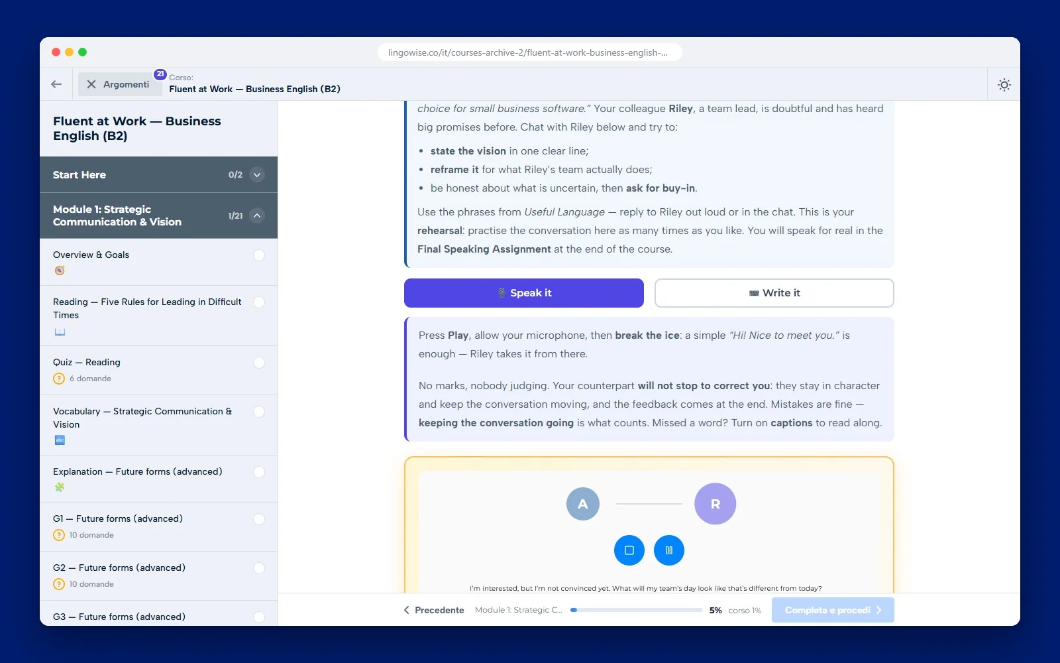Switch to the Write it tab
The image size is (1060, 663).
(774, 293)
